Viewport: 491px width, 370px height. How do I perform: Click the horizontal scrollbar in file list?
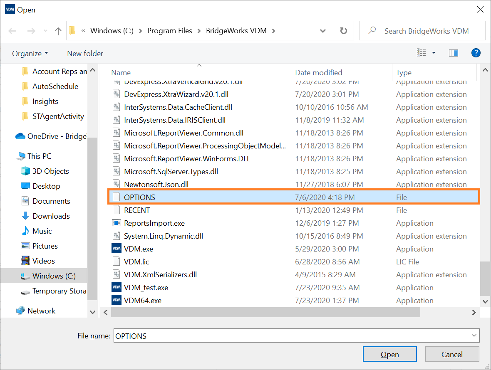coord(265,312)
